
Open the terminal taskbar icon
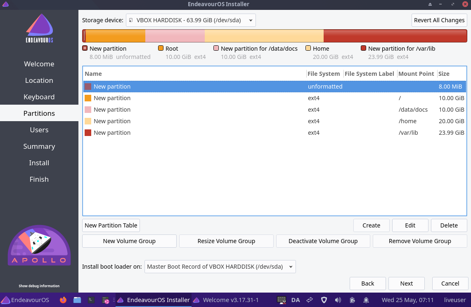tap(91, 300)
